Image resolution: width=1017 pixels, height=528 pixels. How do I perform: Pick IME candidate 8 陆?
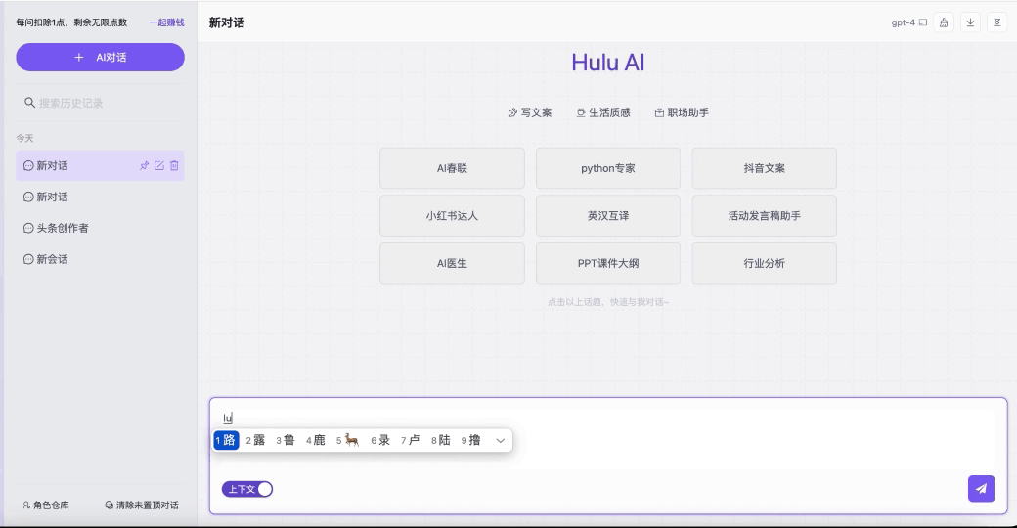click(441, 440)
